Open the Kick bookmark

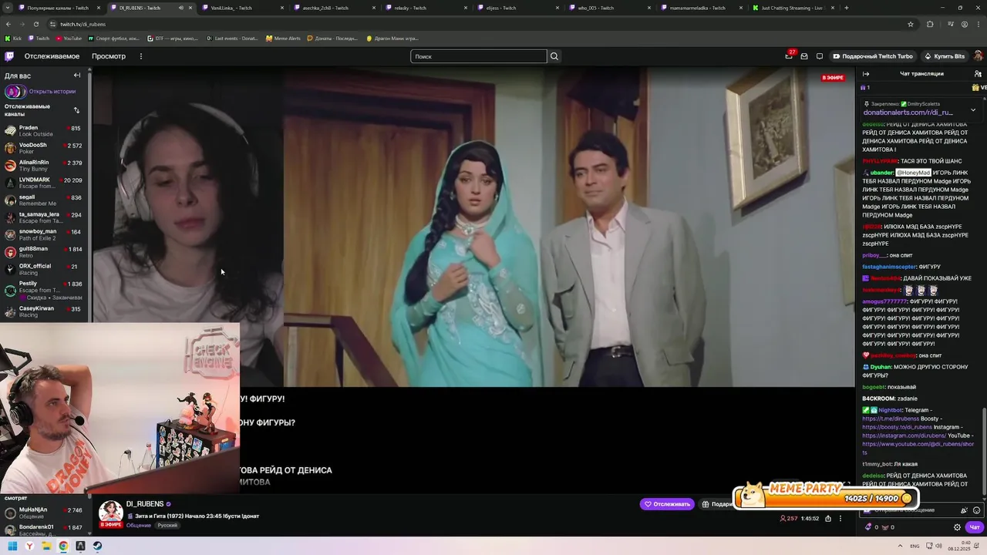point(13,38)
